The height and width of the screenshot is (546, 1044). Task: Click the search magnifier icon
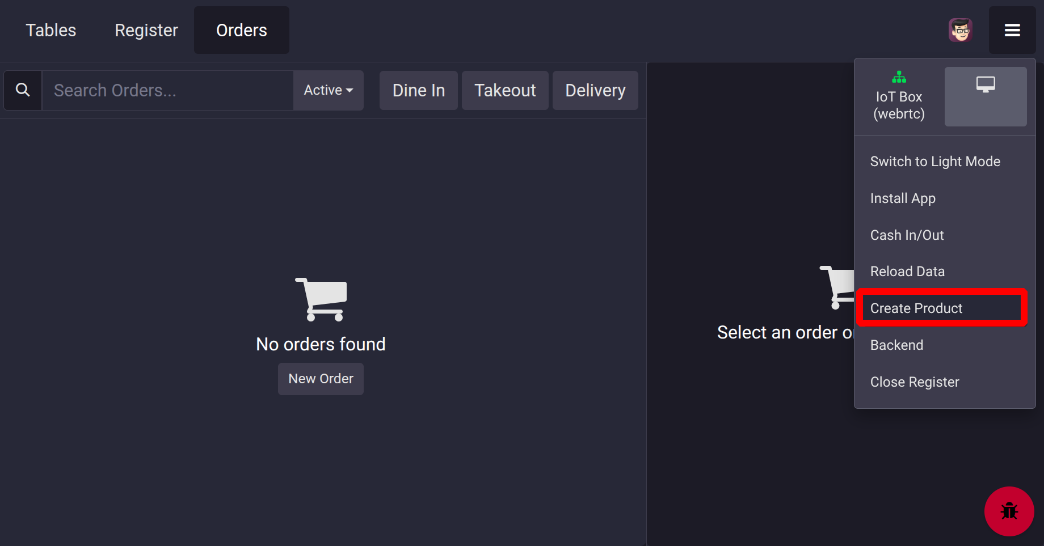[23, 90]
